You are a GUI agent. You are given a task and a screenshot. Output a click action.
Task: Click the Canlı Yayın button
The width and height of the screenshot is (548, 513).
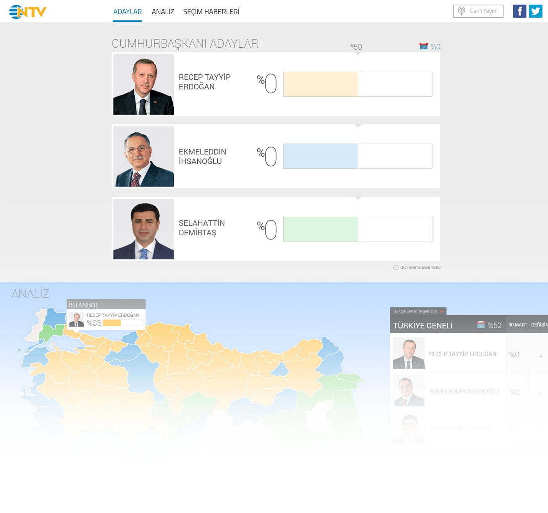478,11
